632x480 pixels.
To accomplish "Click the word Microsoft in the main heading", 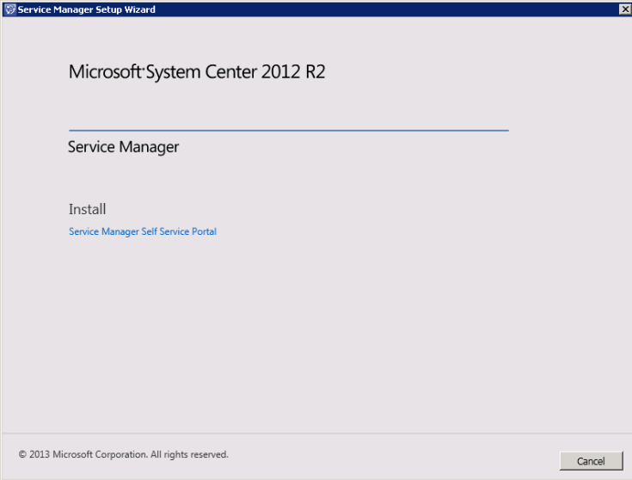I will point(105,72).
